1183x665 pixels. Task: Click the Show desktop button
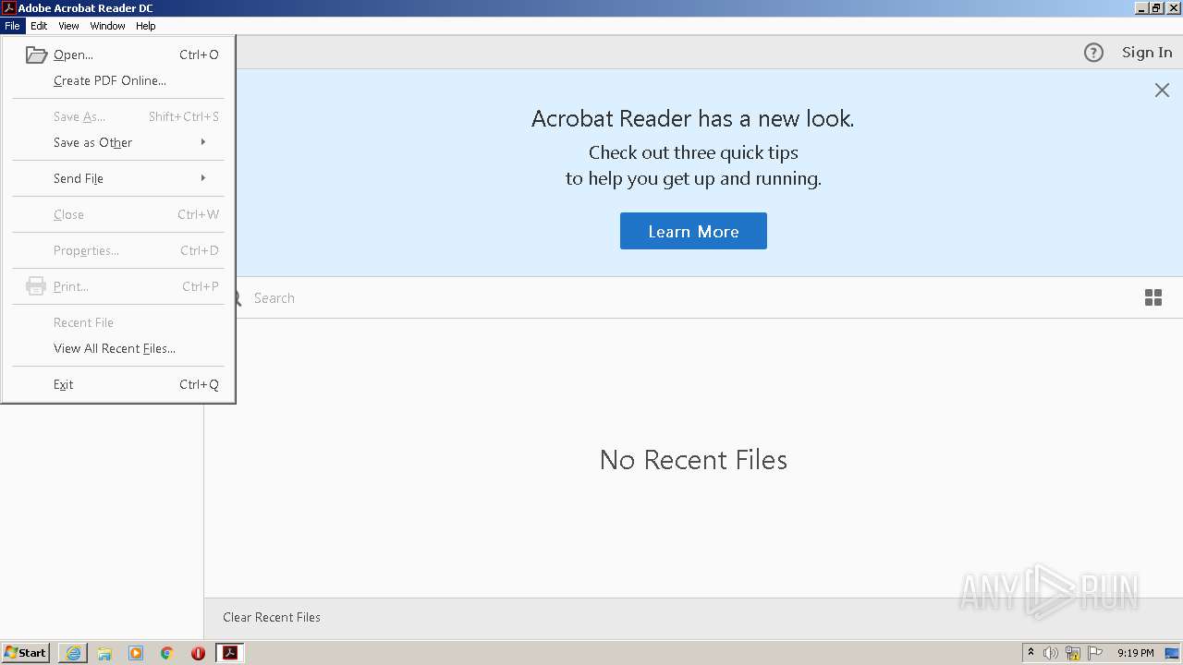coord(1173,653)
